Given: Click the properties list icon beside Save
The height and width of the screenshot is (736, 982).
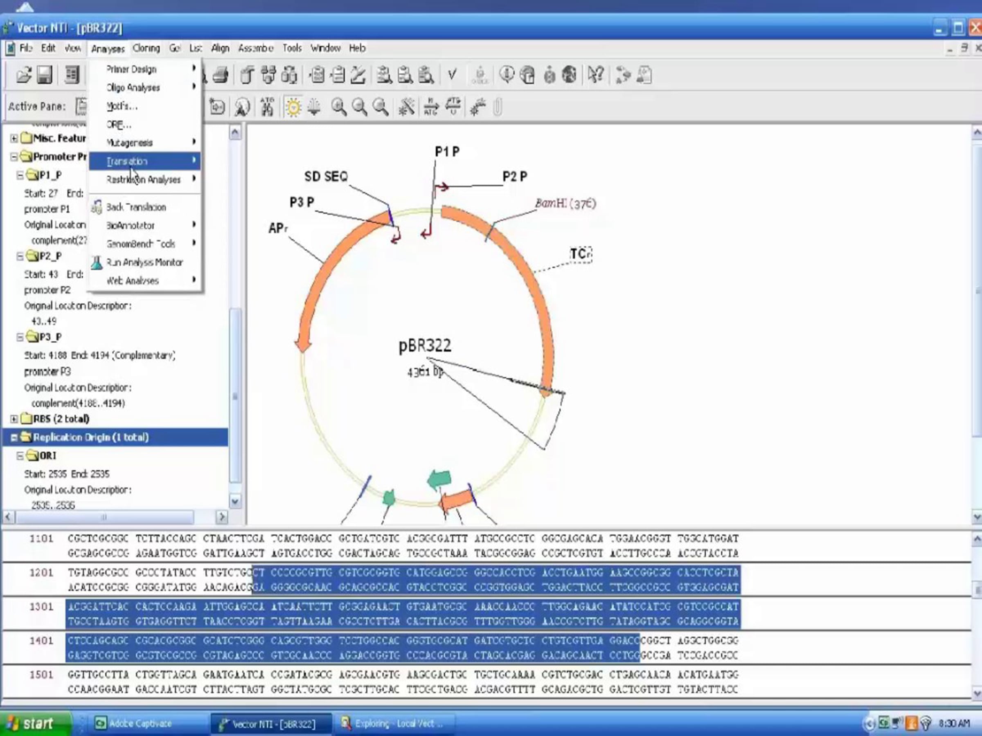Looking at the screenshot, I should [72, 74].
